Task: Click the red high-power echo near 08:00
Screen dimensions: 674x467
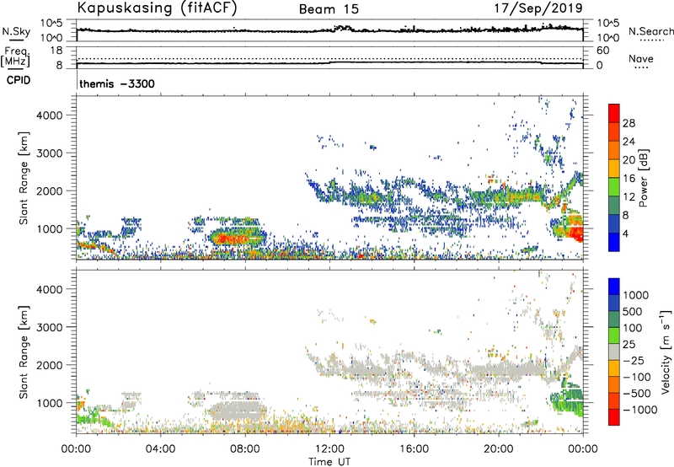Action: click(x=233, y=238)
